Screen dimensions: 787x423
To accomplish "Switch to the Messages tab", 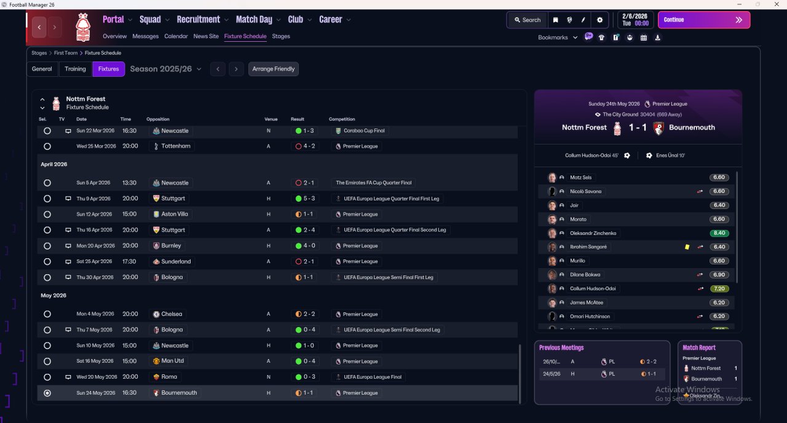I will click(146, 36).
